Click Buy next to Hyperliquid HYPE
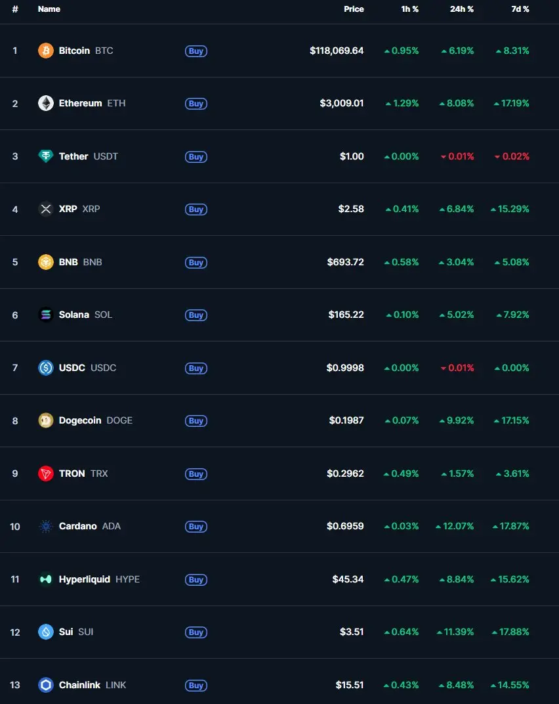The height and width of the screenshot is (704, 559). pyautogui.click(x=196, y=580)
